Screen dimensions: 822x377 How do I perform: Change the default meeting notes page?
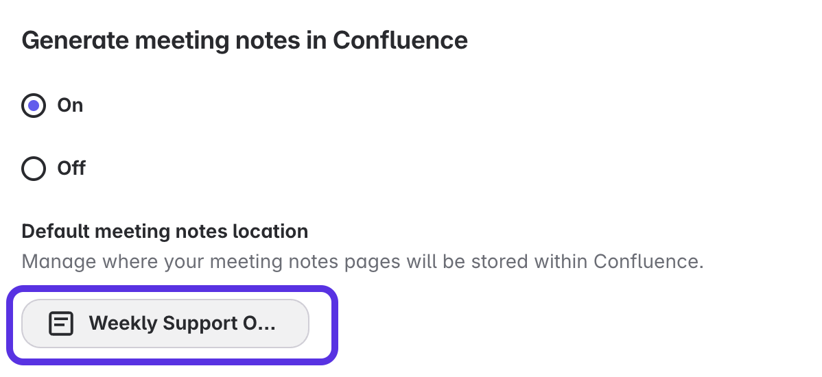(165, 324)
